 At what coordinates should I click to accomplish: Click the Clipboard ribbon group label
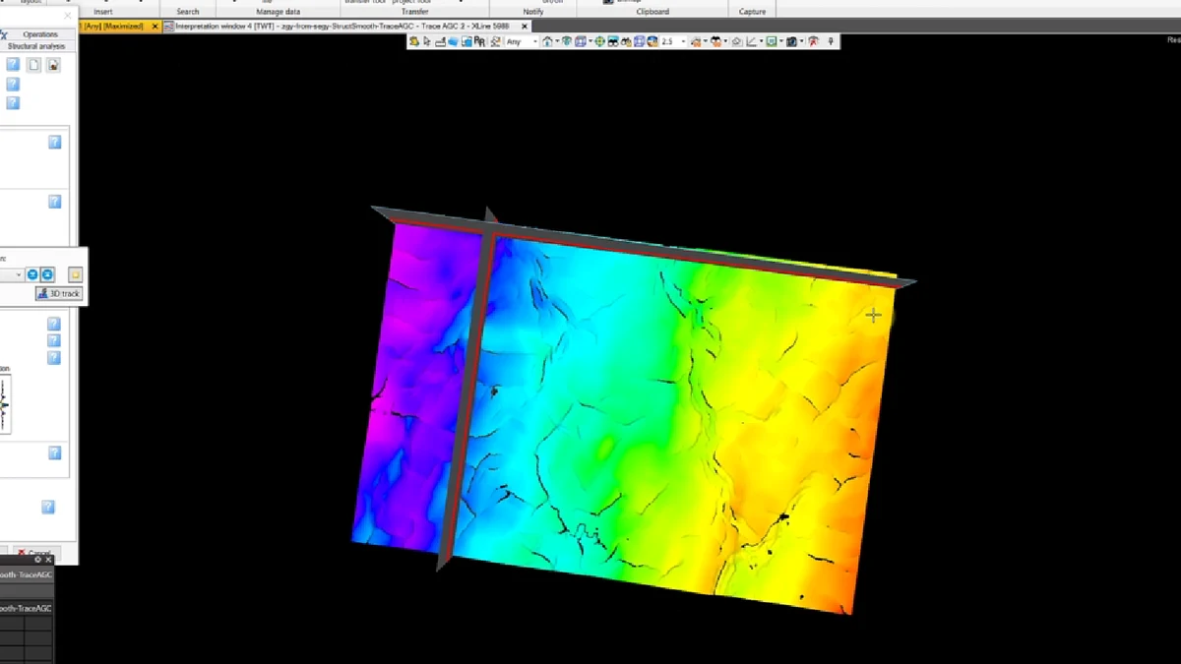pyautogui.click(x=653, y=12)
